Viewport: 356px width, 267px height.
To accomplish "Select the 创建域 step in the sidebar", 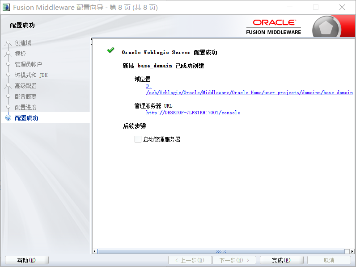I will coord(23,43).
